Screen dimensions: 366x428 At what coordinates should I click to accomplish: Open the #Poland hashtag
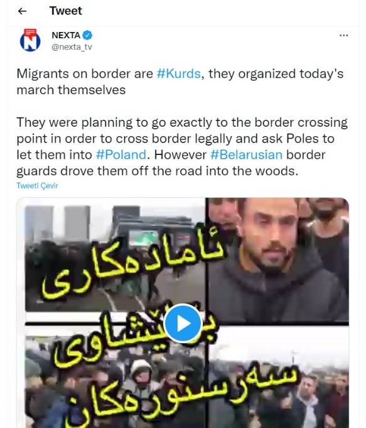coord(121,155)
